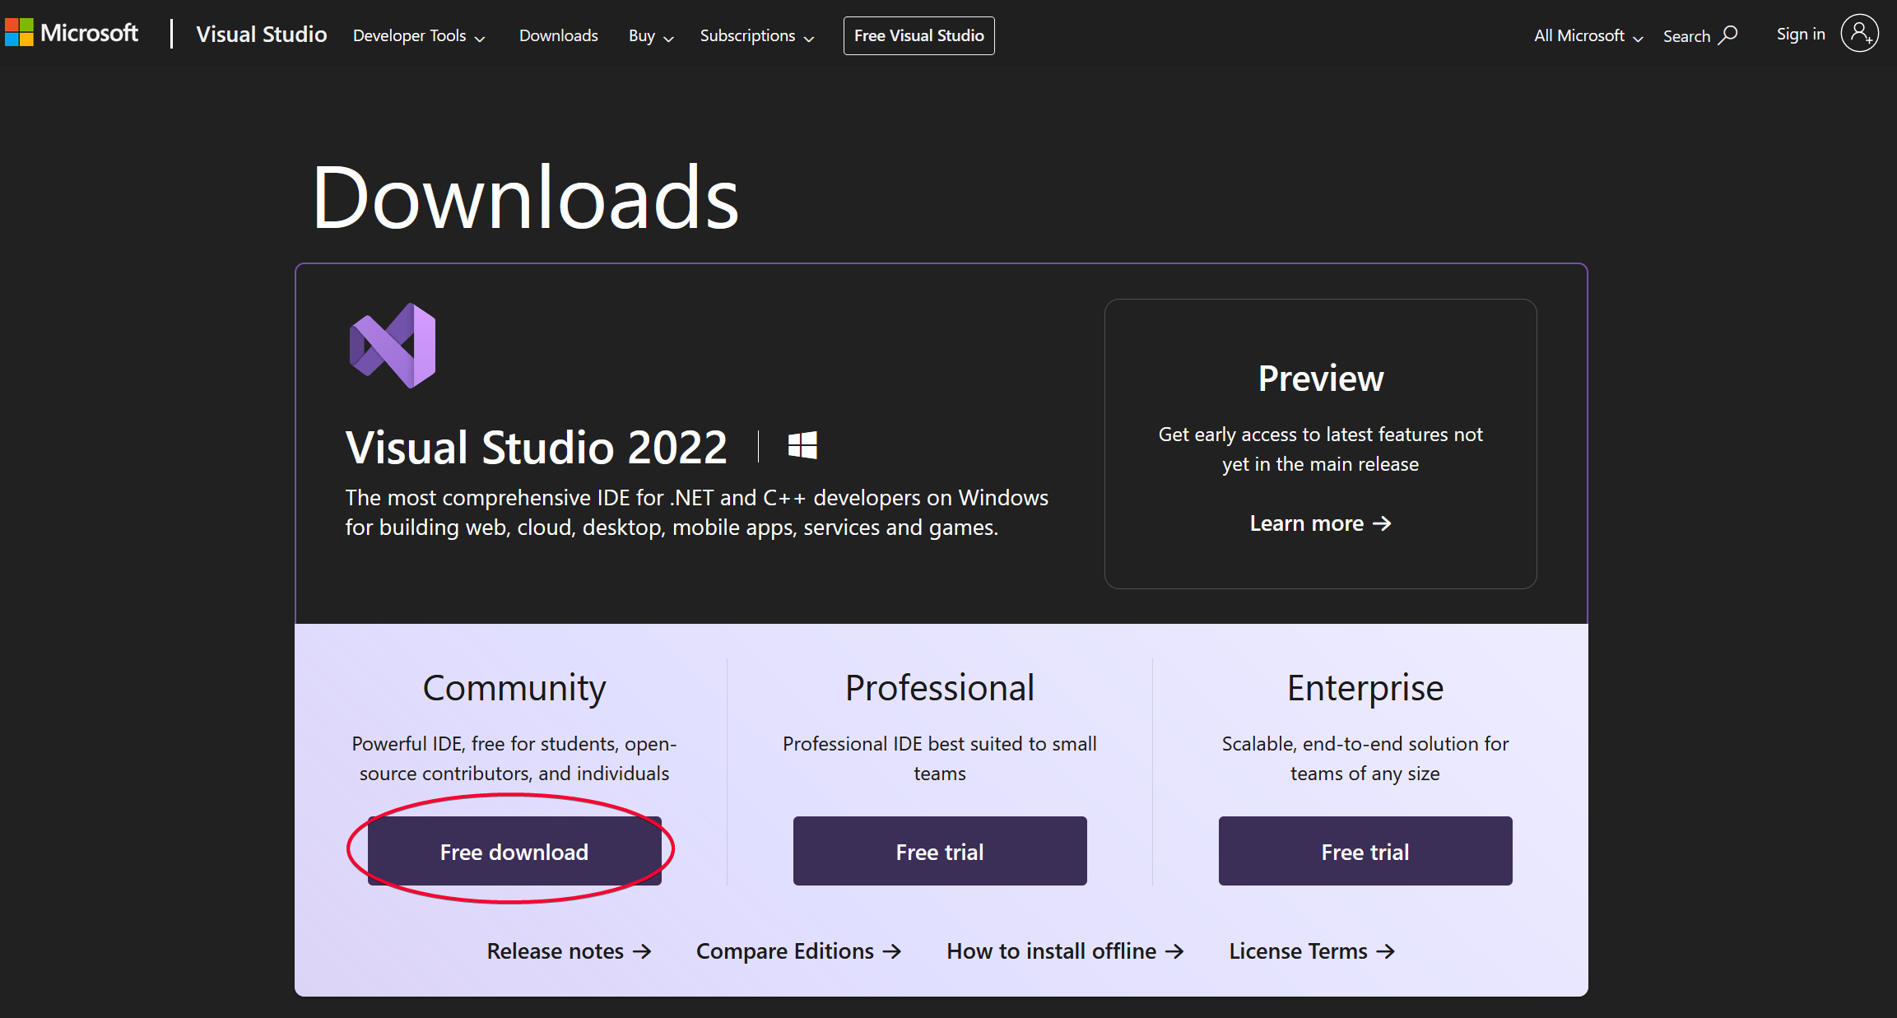1897x1018 pixels.
Task: Start the Enterprise Free trial
Action: click(1365, 851)
